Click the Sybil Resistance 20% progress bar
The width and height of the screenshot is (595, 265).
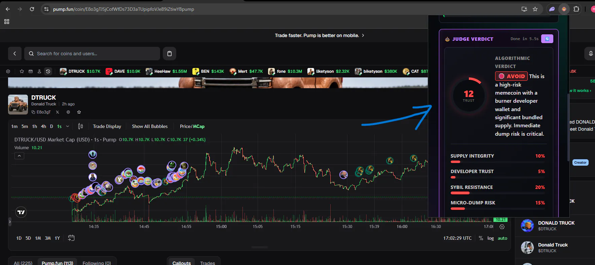[x=498, y=193]
